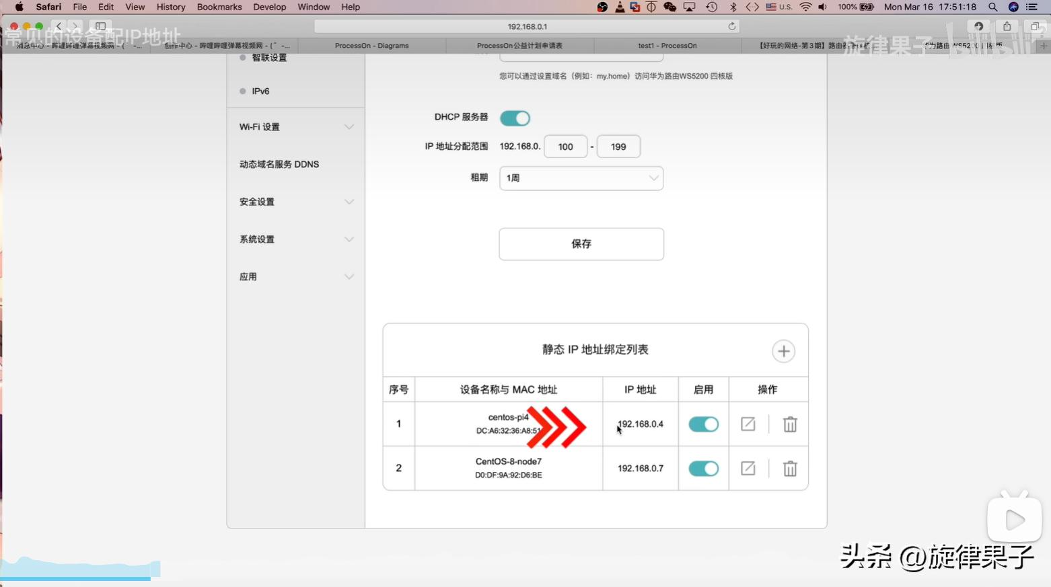Show the Safari sidebar
The image size is (1051, 587).
click(x=100, y=26)
